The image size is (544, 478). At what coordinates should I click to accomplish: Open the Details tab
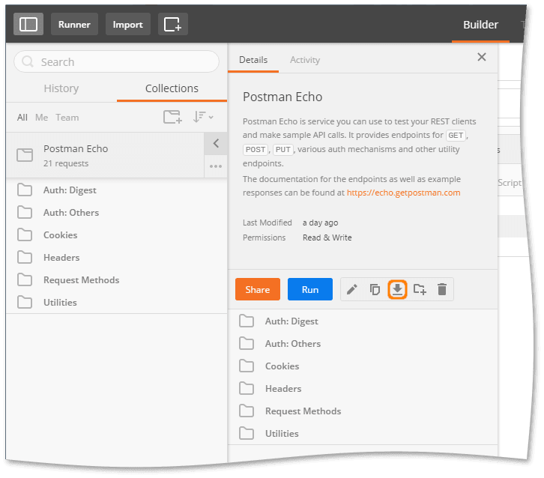click(253, 60)
